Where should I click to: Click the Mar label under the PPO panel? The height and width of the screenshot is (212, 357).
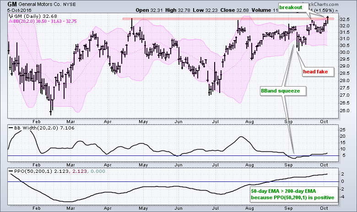pyautogui.click(x=70, y=208)
